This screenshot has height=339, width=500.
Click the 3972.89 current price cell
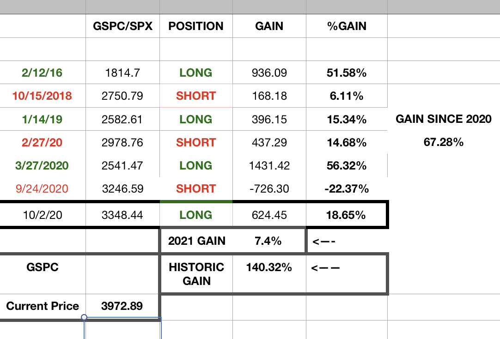[122, 306]
